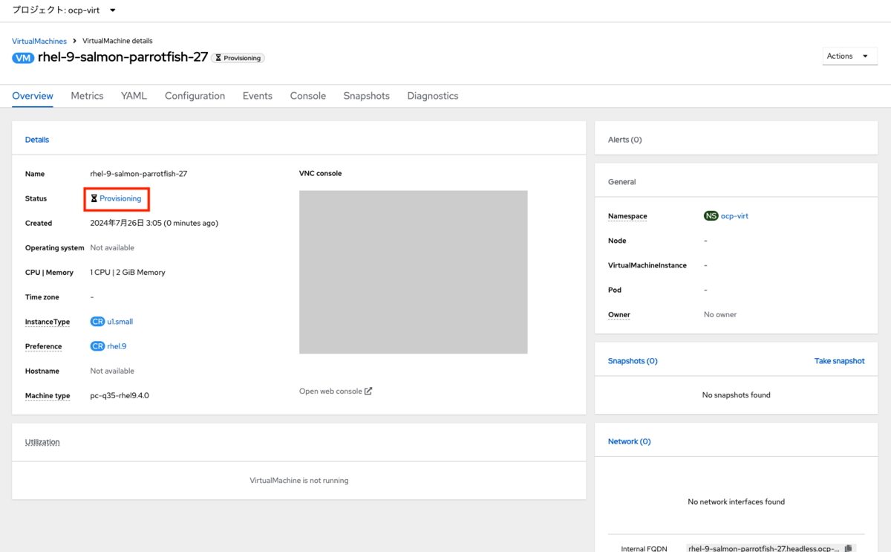Click Open web console link

click(x=330, y=391)
